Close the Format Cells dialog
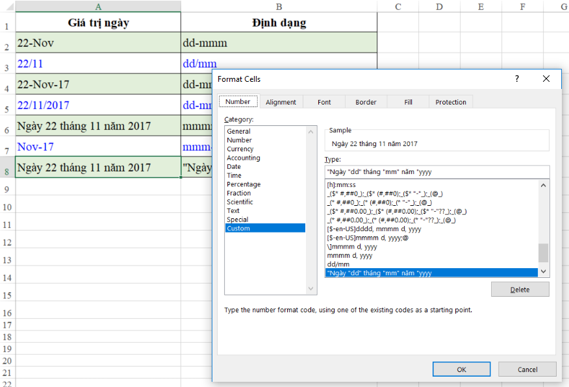 coord(546,79)
